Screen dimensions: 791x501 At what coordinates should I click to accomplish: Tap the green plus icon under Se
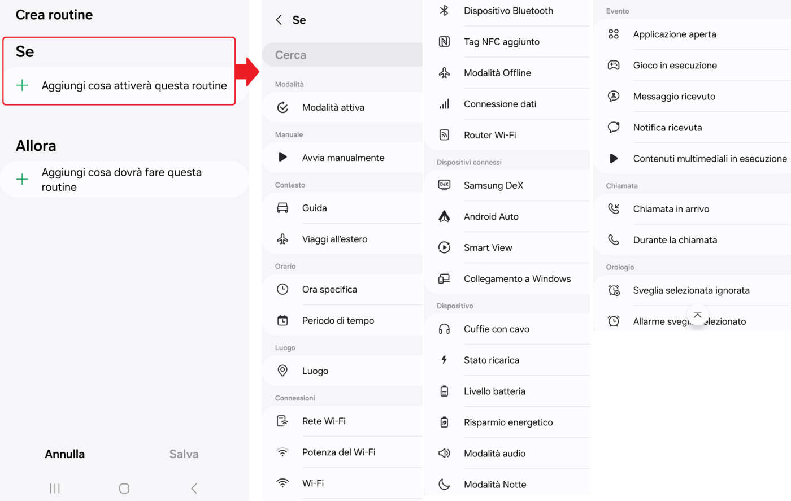(22, 85)
